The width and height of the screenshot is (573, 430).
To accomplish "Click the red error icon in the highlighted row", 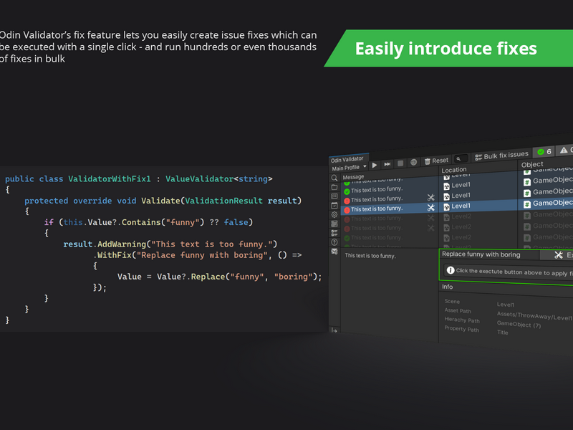I will click(347, 210).
